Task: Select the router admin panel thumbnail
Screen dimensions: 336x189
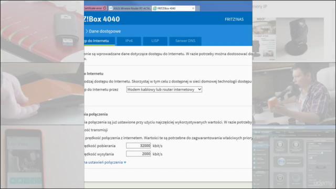Action: pos(294,157)
